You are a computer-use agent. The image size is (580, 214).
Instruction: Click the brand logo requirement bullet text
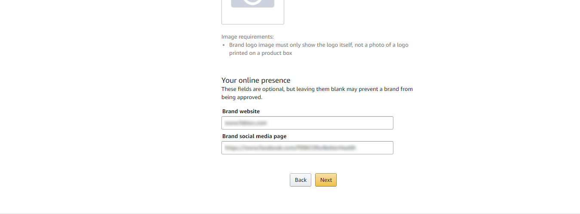319,49
